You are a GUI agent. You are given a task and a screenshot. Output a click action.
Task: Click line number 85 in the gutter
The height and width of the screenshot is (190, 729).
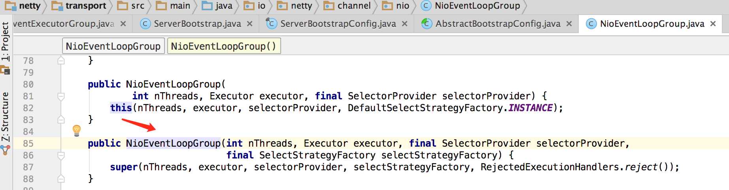[28, 143]
